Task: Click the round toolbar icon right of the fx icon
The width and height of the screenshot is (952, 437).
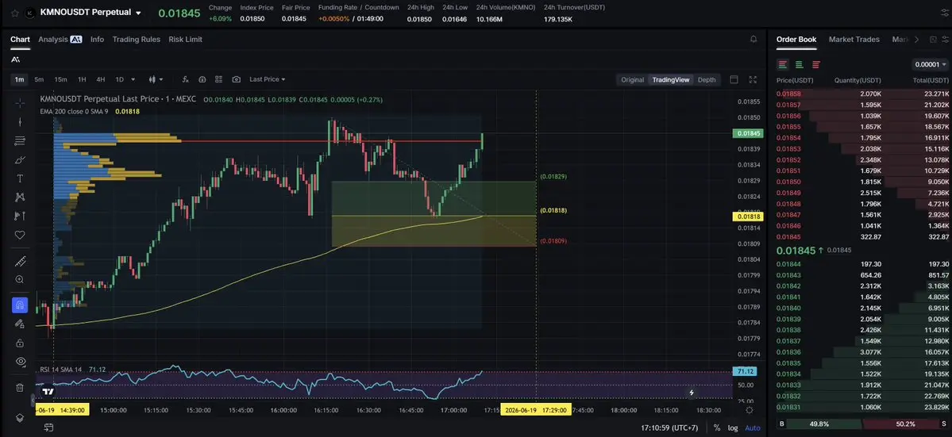Action: coord(202,79)
